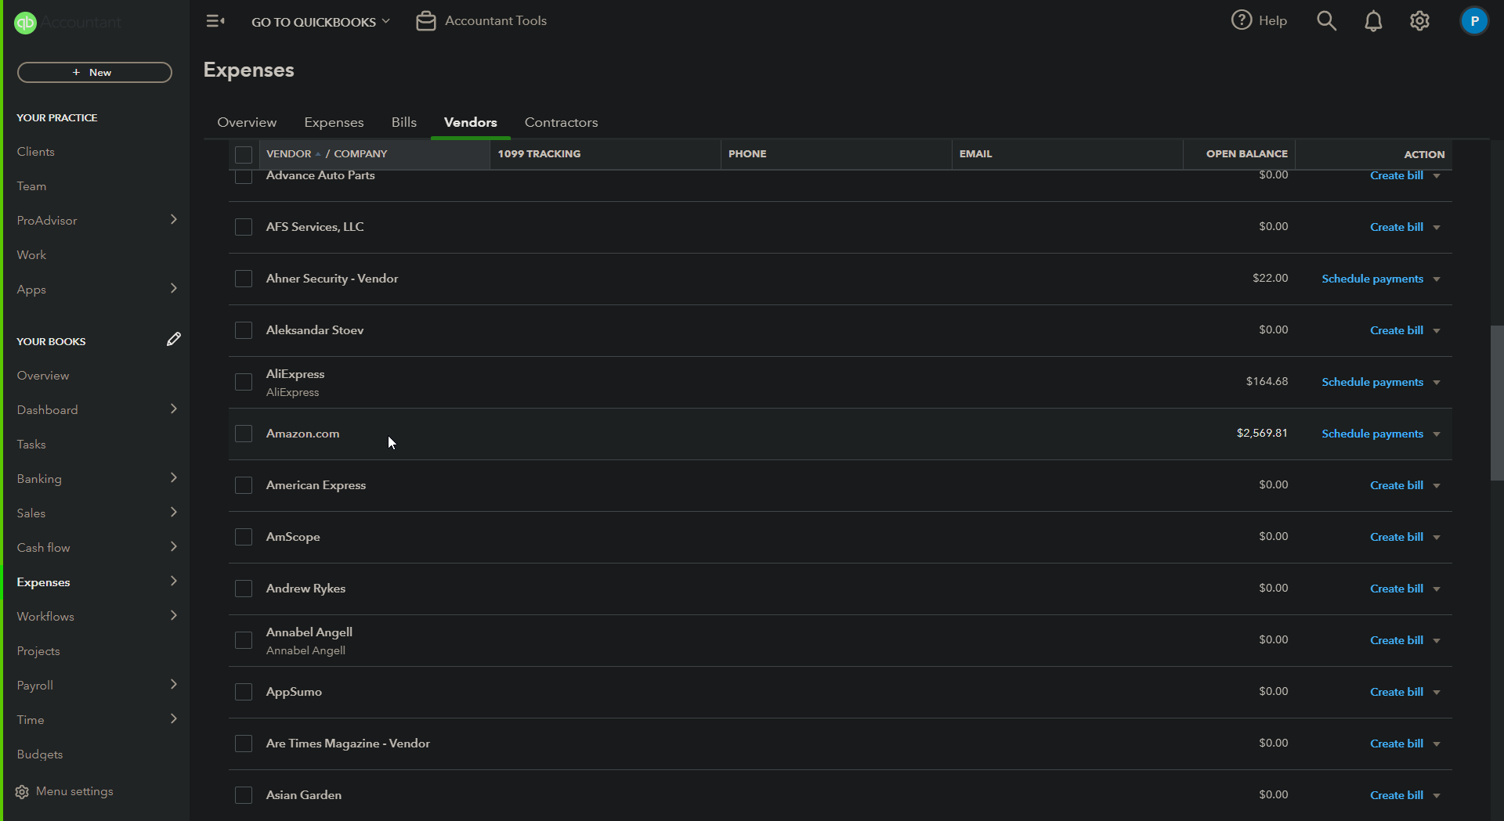Open action dropdown arrow for Amazon.com
1504x821 pixels.
[1437, 434]
